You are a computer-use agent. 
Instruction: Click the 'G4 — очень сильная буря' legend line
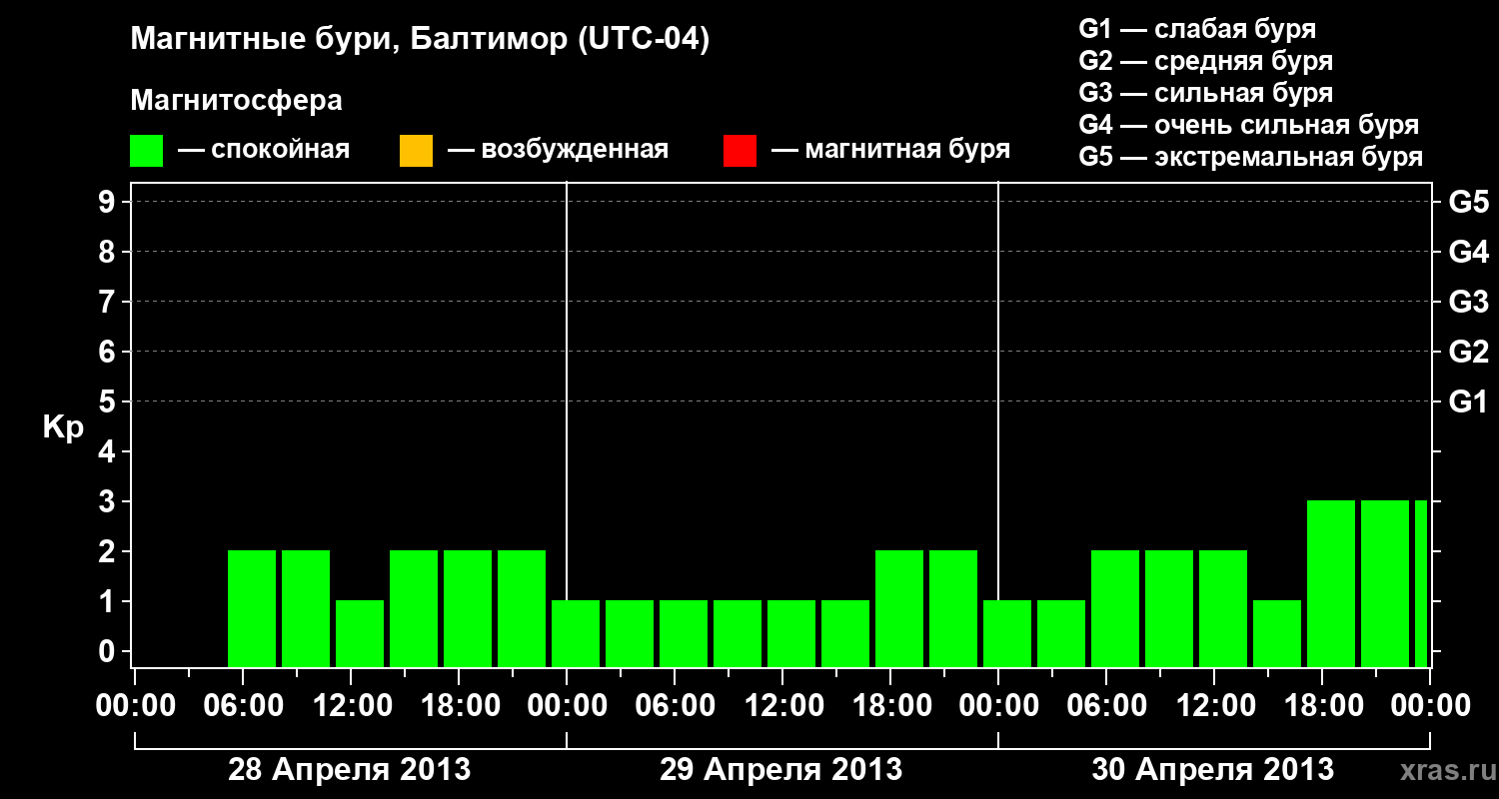1248,125
